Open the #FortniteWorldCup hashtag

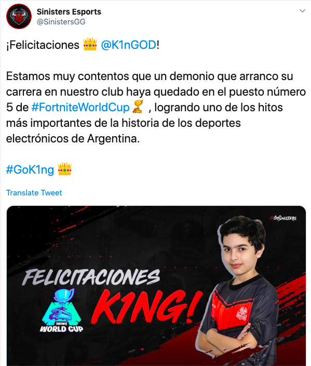click(x=80, y=108)
